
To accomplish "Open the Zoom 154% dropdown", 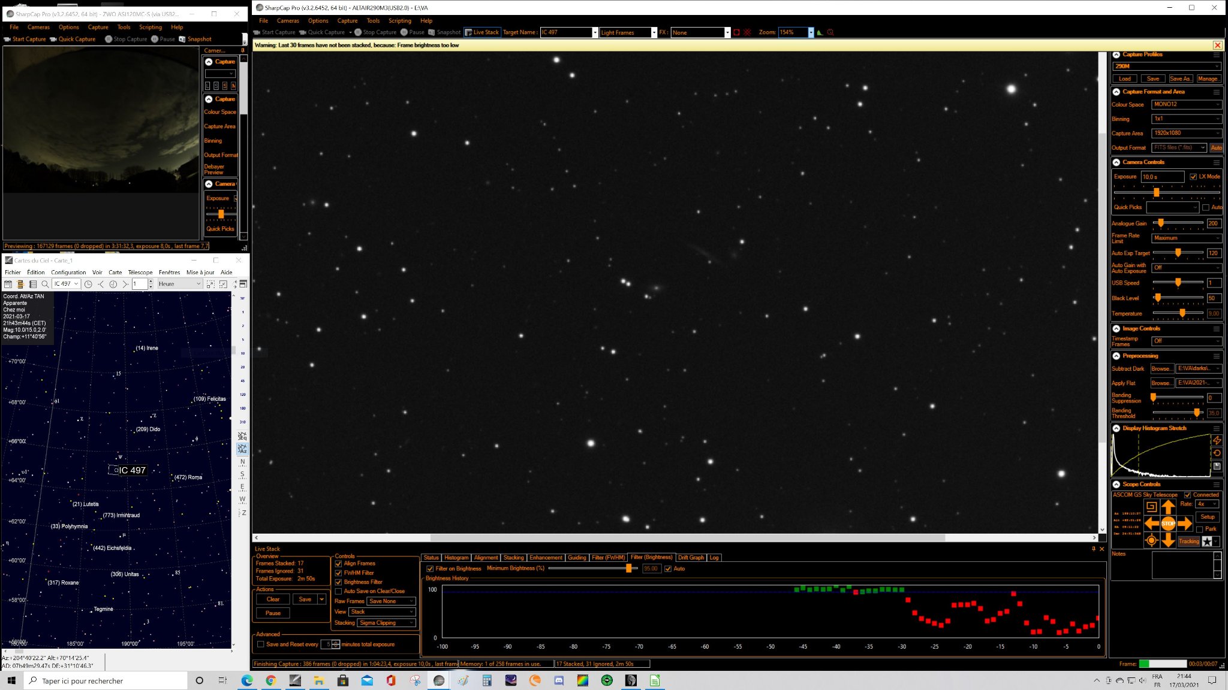I will pyautogui.click(x=811, y=32).
